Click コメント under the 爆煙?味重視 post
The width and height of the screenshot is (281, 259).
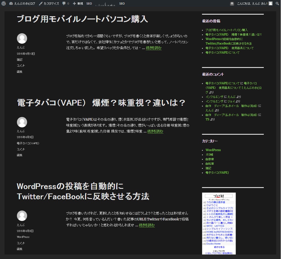tap(21, 149)
